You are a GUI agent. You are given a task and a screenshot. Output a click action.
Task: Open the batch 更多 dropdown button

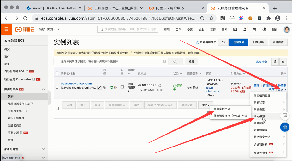[206, 105]
